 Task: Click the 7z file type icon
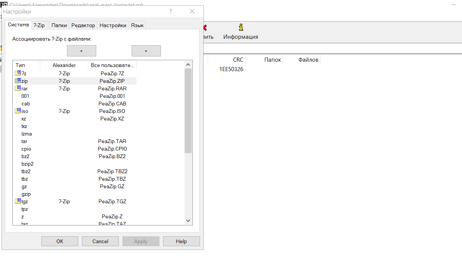18,73
